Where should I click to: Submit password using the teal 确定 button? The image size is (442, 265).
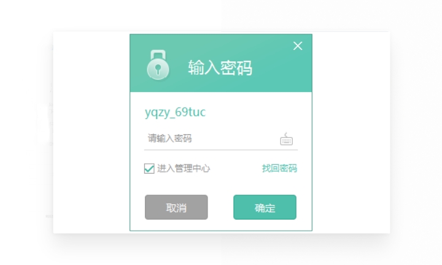(265, 207)
